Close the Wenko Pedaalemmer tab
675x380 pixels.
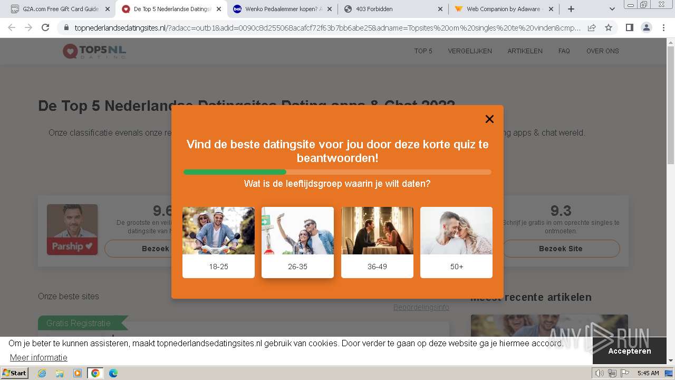(330, 9)
